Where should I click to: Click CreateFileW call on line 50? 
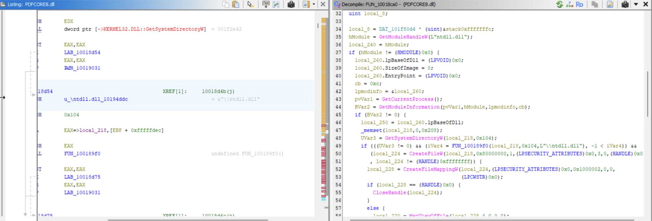(426, 154)
